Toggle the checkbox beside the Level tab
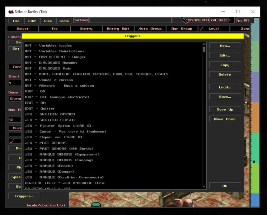The width and height of the screenshot is (267, 215). pyautogui.click(x=201, y=29)
